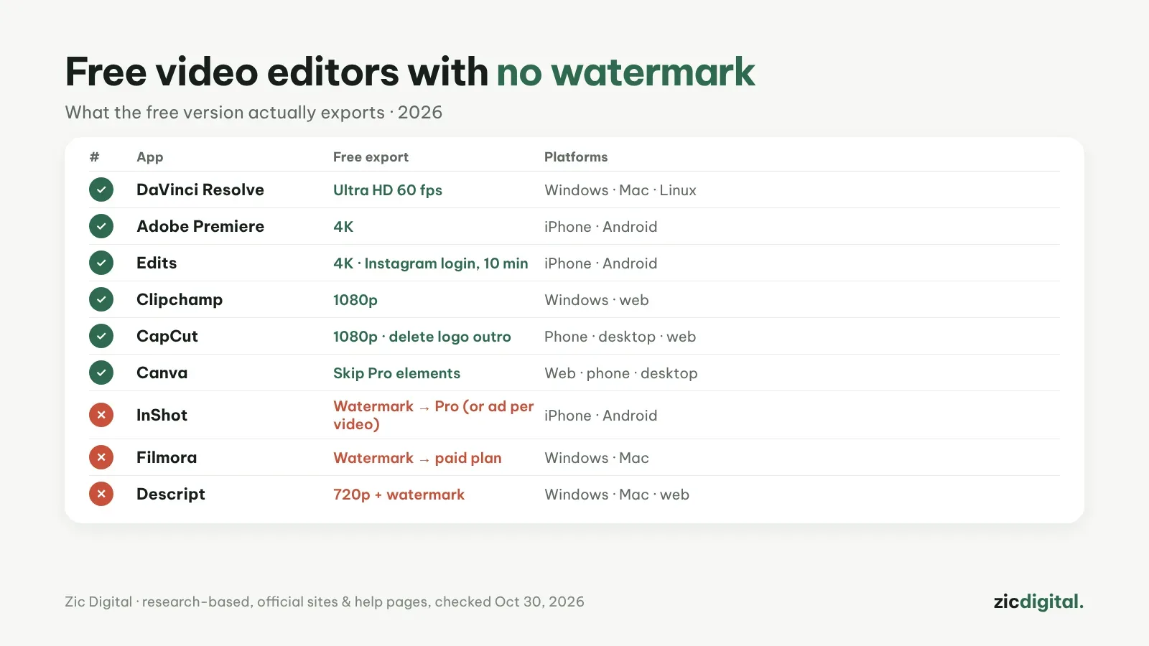Click Clipchamp's '1080p' export value
The image size is (1149, 646).
pos(355,300)
